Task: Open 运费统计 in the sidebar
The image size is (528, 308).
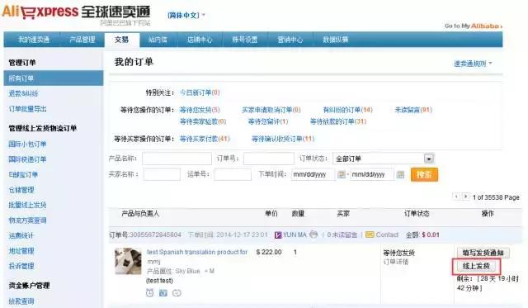Action: (21, 235)
